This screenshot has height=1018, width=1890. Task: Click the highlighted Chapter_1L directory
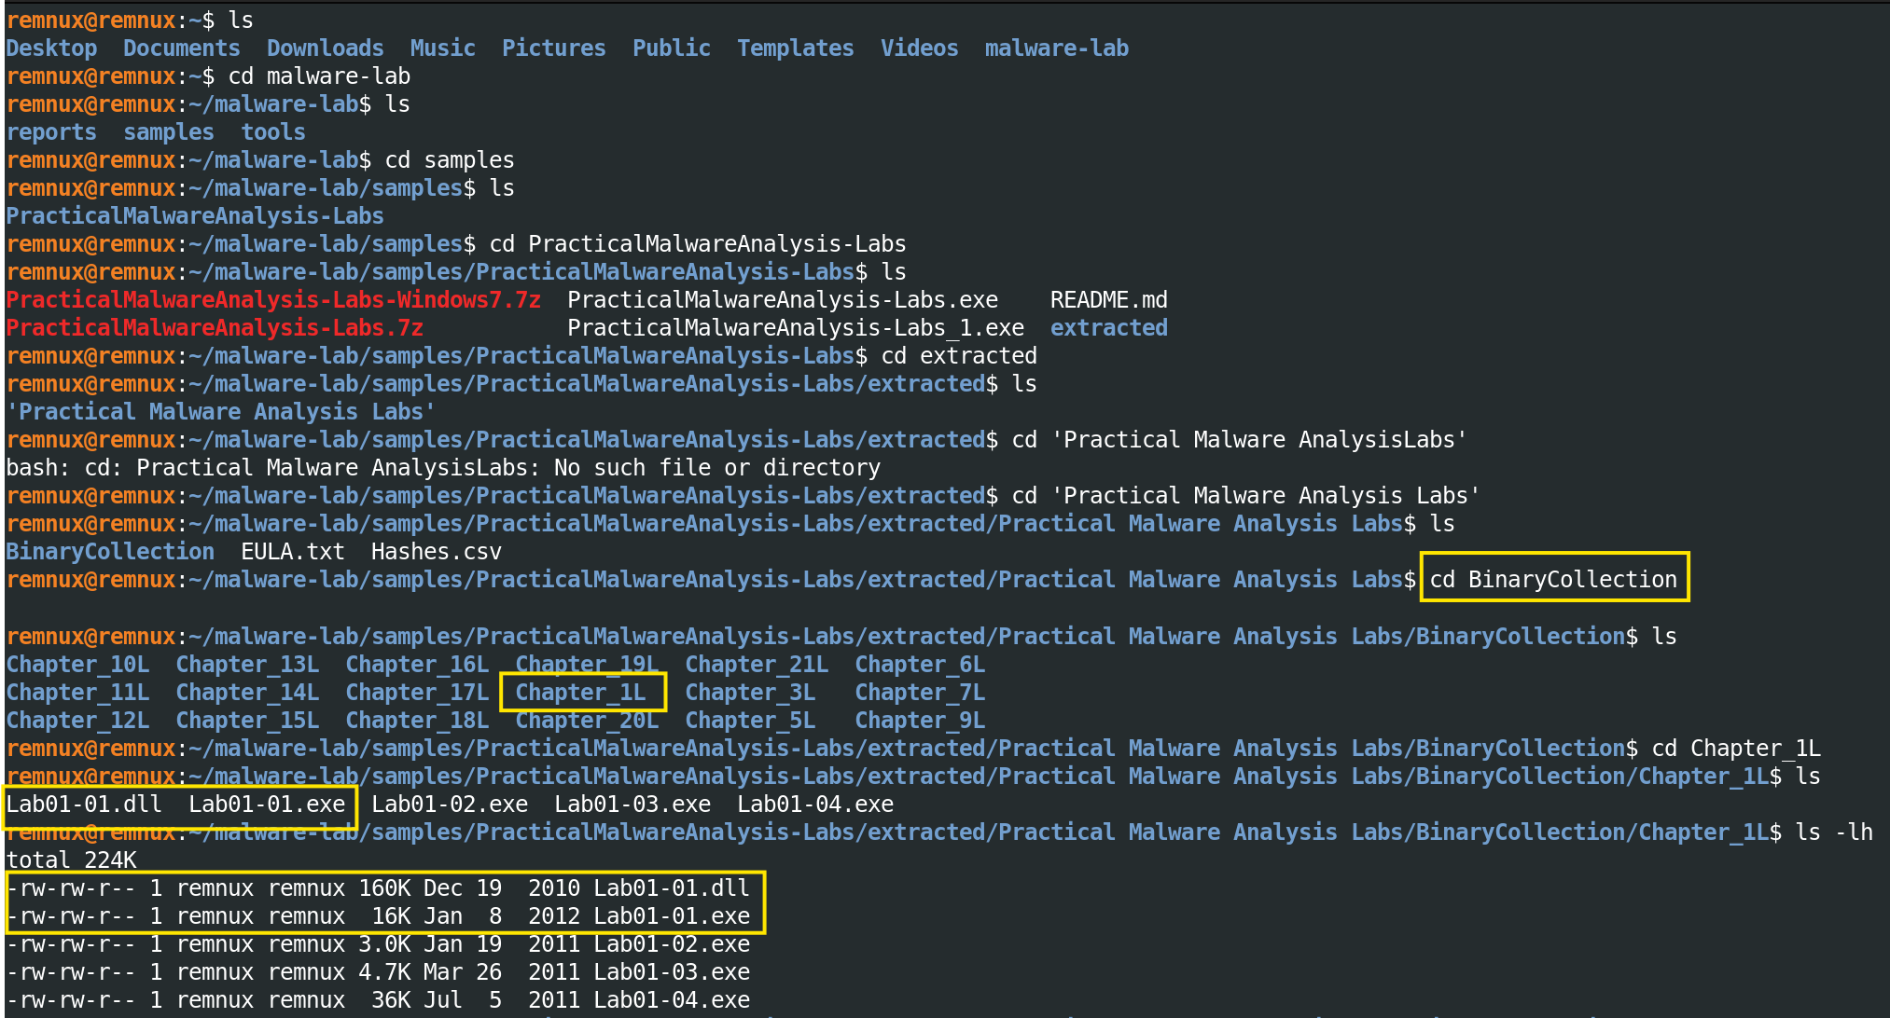[580, 693]
